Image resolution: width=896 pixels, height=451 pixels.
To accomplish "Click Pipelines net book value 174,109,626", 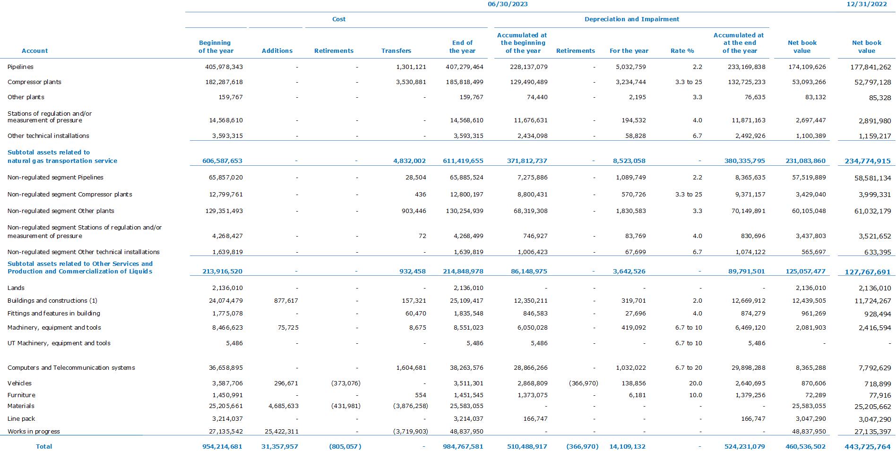I will click(x=807, y=67).
